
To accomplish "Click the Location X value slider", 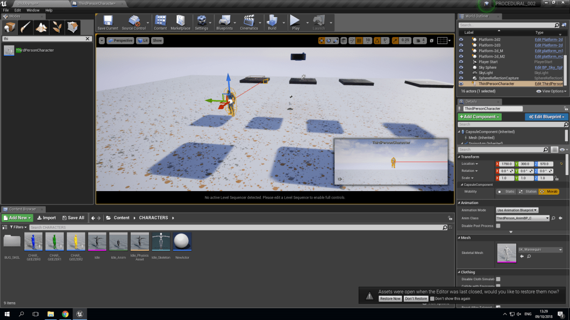I will click(x=506, y=164).
